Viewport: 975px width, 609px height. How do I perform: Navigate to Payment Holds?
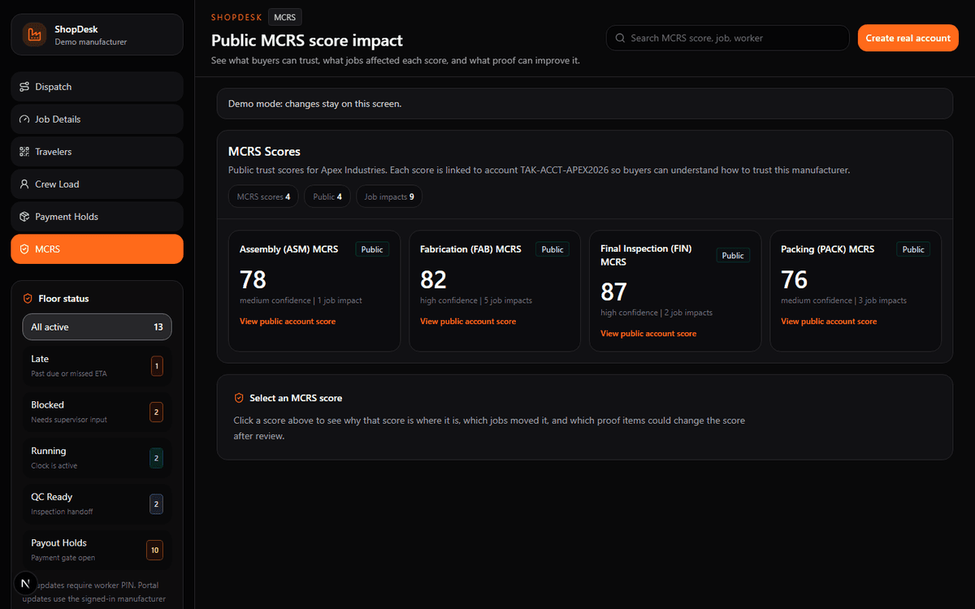tap(97, 217)
